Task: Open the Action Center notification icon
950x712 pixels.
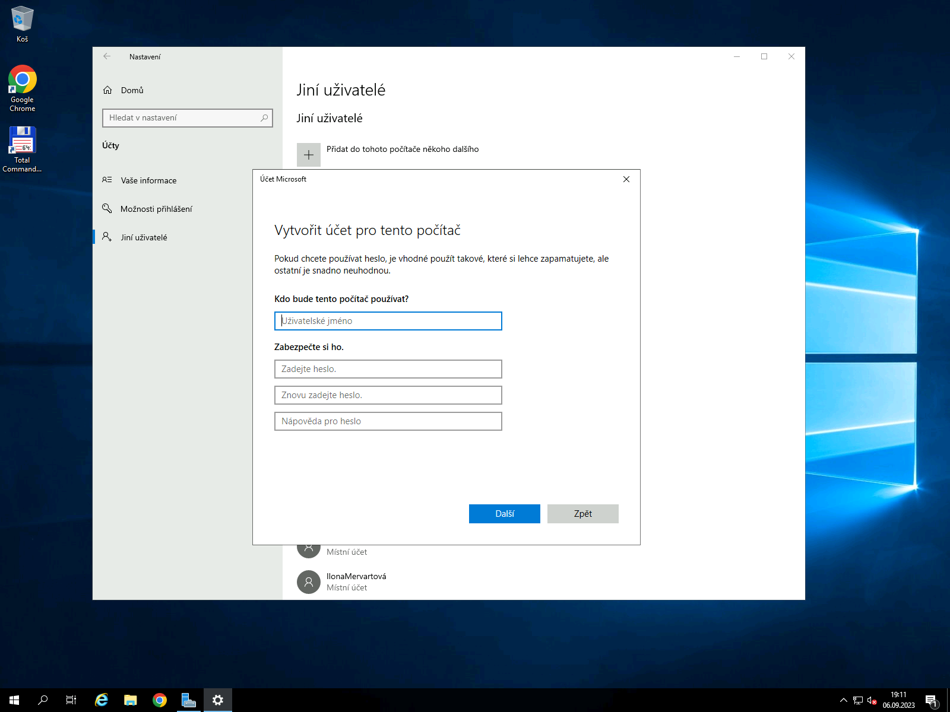Action: [930, 700]
